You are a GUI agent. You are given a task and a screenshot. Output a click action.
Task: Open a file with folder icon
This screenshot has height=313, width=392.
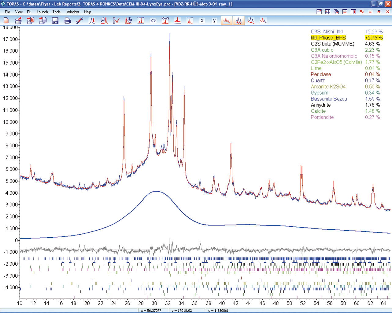point(18,21)
